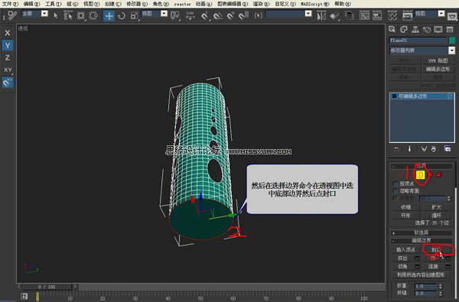Screen dimensions: 459x302
Task: Enable the 按顶点 checkbox
Action: [x=396, y=183]
